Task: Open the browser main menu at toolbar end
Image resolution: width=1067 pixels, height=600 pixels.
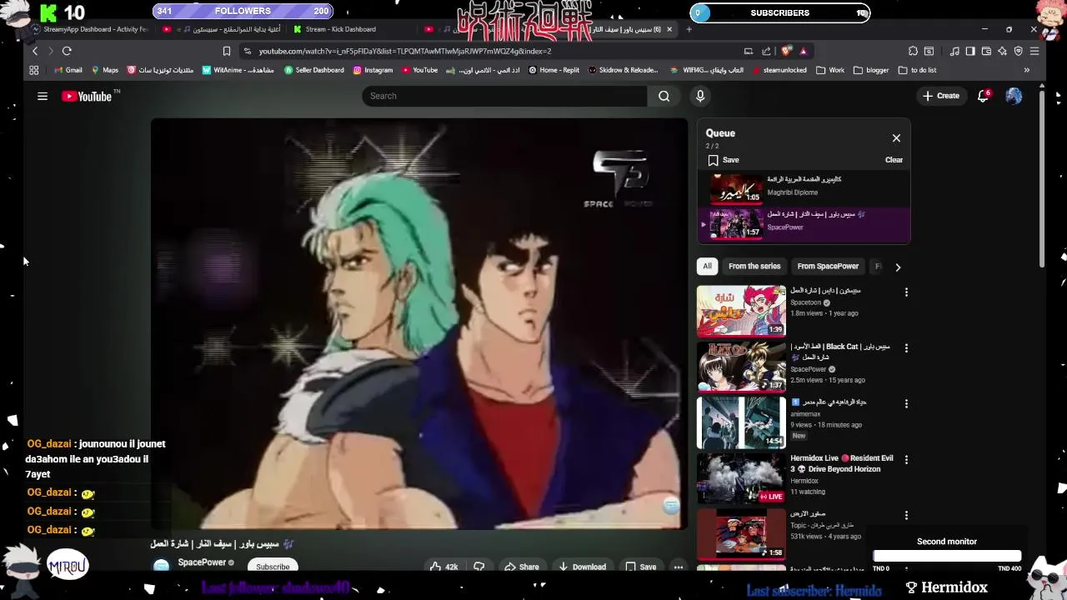Action: pos(1034,51)
